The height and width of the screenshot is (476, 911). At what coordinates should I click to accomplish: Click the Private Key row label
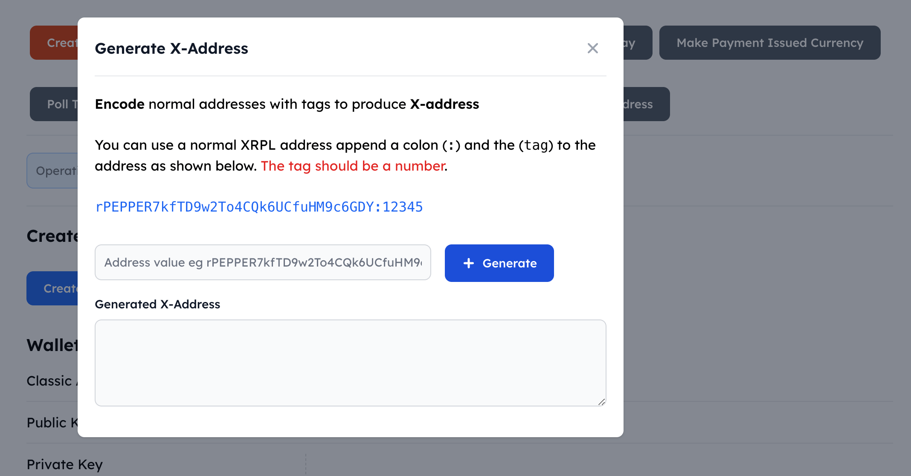click(64, 464)
